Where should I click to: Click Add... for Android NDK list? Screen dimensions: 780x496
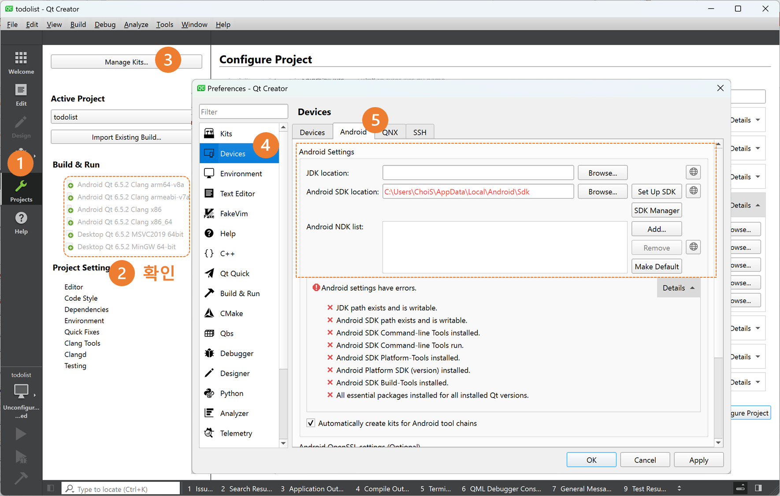coord(657,229)
